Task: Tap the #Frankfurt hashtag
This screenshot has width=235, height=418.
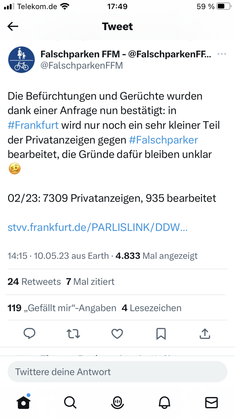Action: point(33,125)
